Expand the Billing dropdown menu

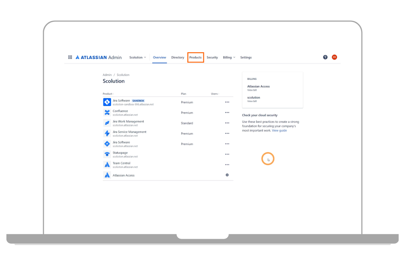pyautogui.click(x=229, y=58)
